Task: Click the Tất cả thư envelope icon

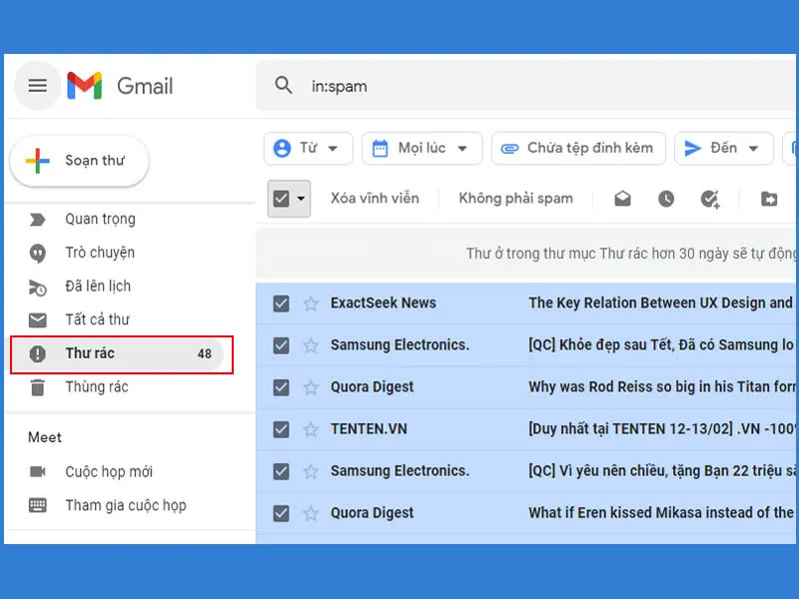Action: 37,320
